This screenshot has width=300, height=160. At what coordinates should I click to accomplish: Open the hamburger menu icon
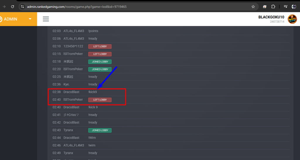tap(46, 19)
